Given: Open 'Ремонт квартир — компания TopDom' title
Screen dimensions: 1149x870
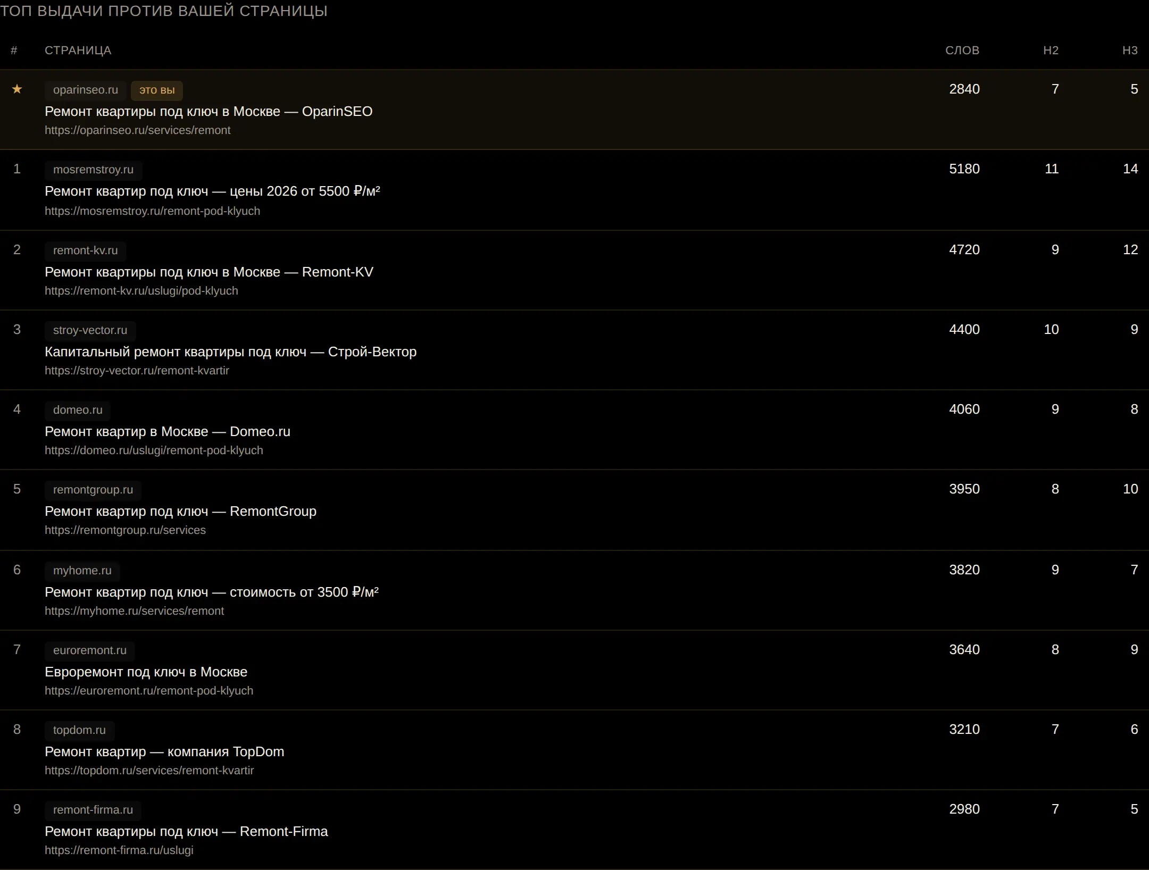Looking at the screenshot, I should pos(164,752).
